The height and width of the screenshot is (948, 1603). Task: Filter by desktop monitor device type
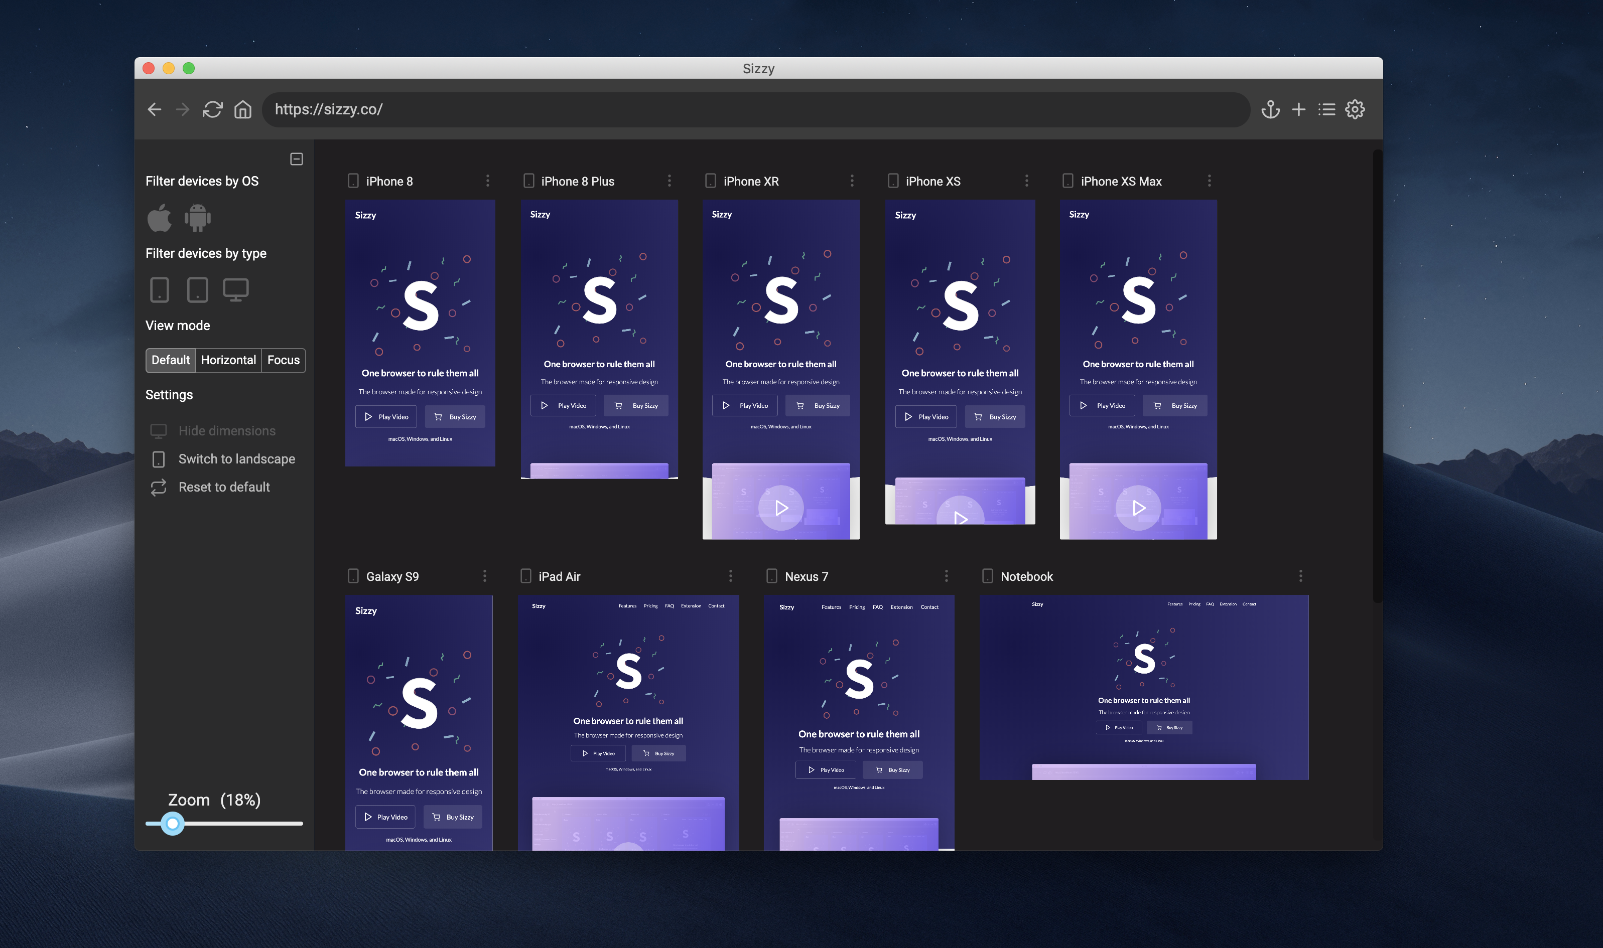(236, 290)
